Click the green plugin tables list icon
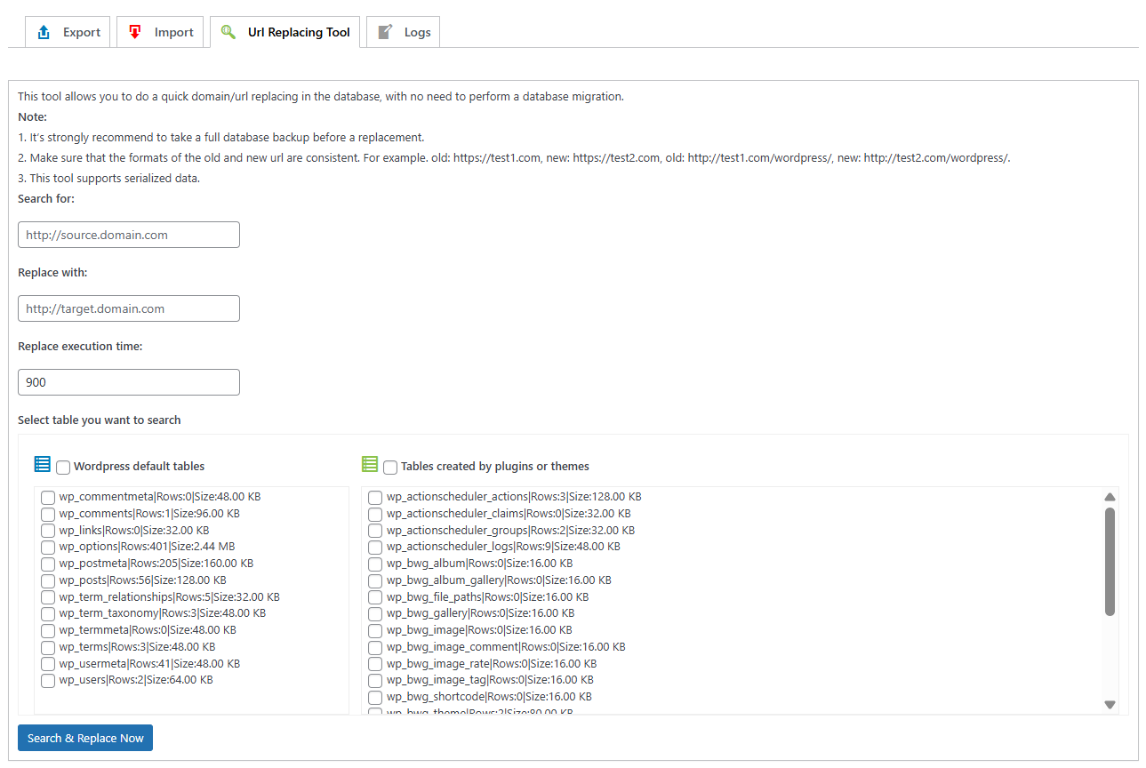This screenshot has height=768, width=1146. click(370, 464)
